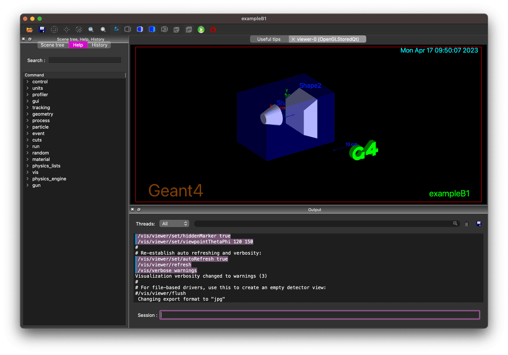Close the viewer-0 tab with its x

pyautogui.click(x=293, y=39)
